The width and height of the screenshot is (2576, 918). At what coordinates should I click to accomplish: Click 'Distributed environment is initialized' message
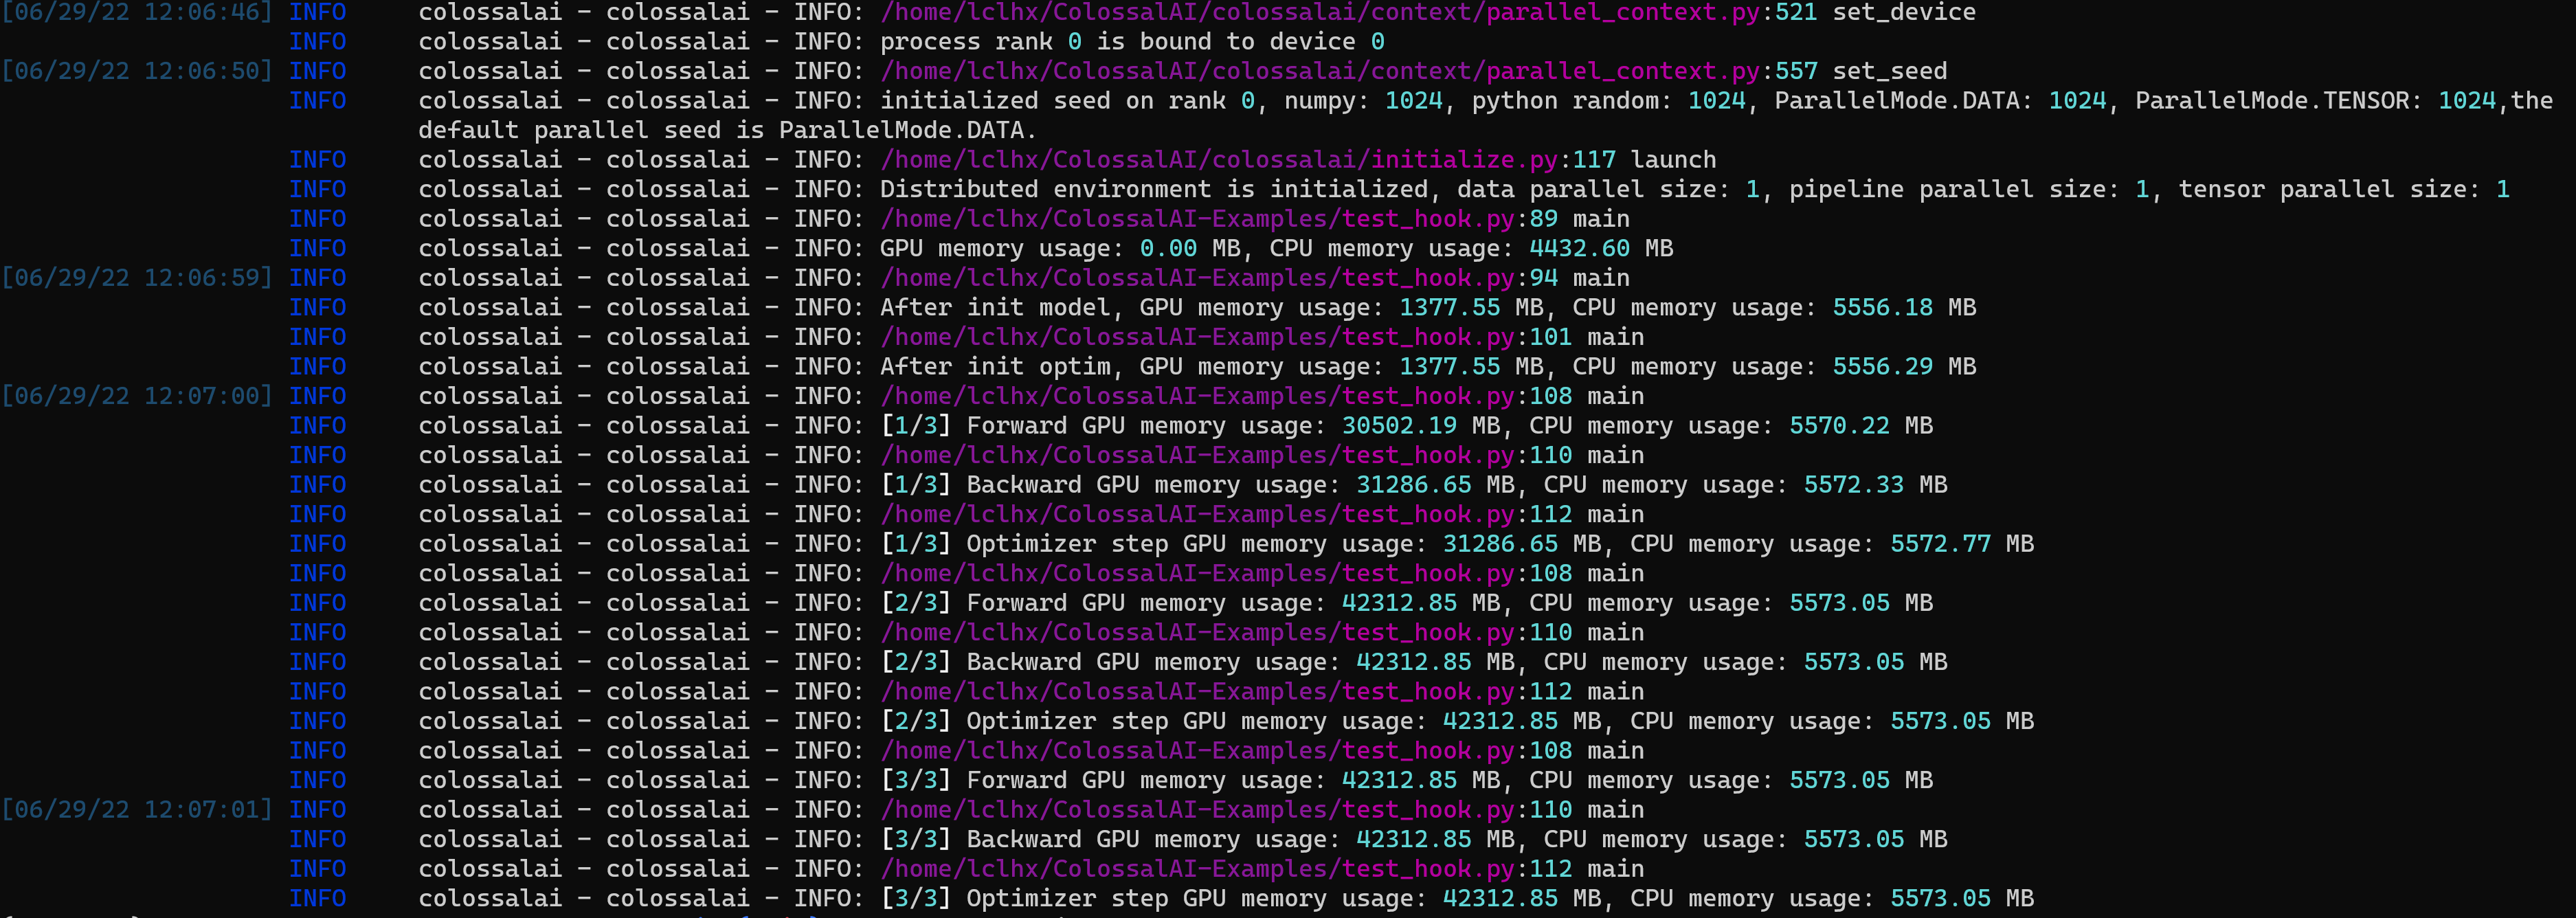point(1155,190)
